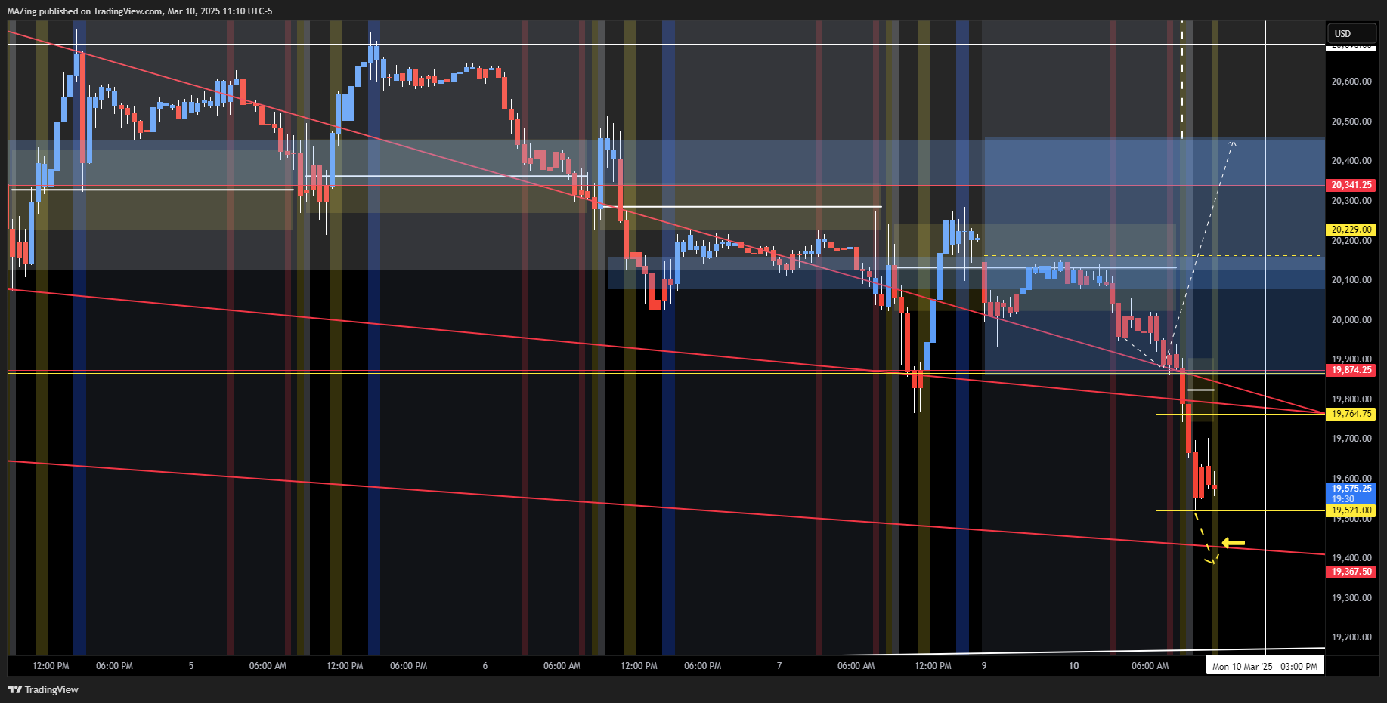Screen dimensions: 1387x703
Task: Click the date label 10 on time axis
Action: pos(1073,666)
